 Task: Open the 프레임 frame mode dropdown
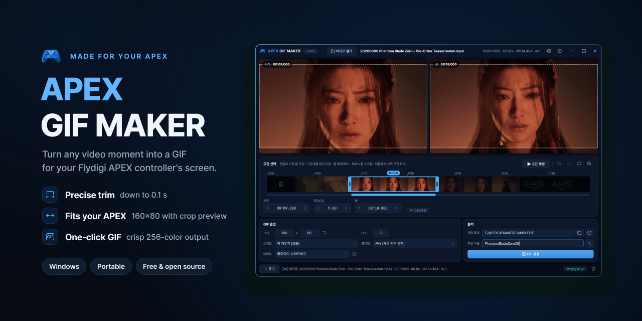click(414, 243)
